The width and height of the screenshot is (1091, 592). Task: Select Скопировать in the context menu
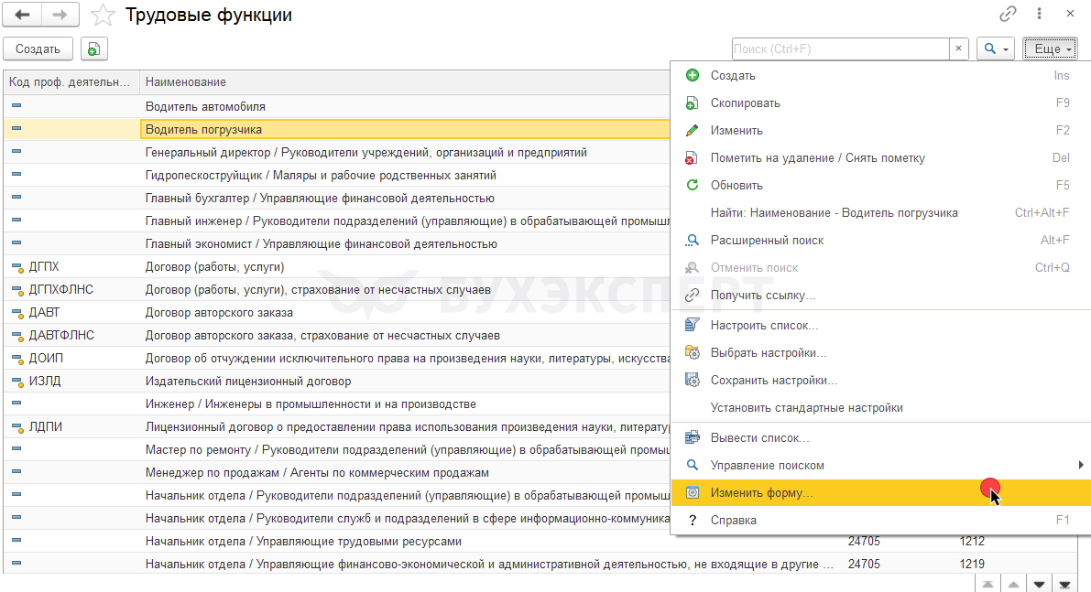tap(745, 102)
